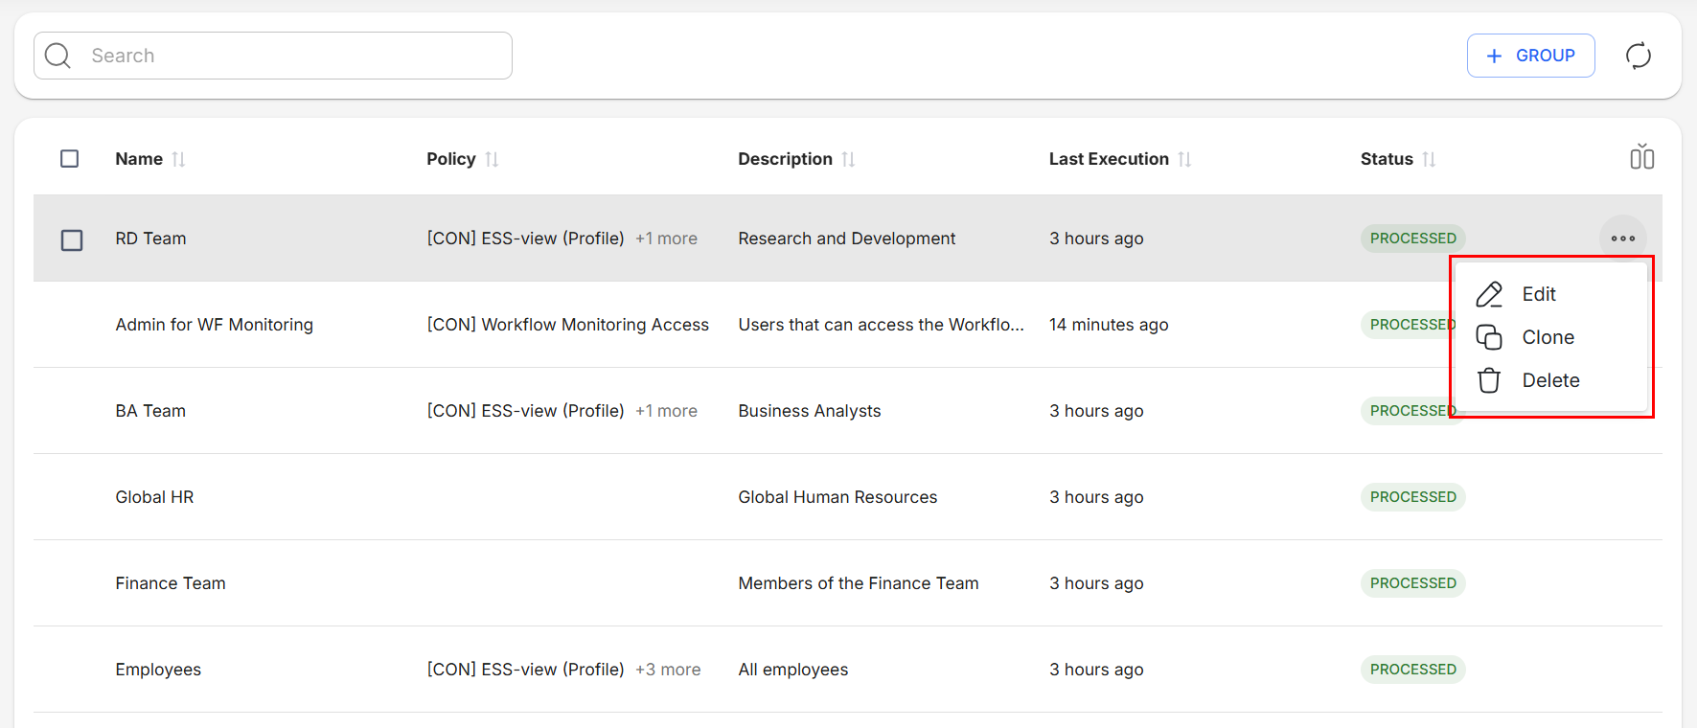Sort by Description column arrows
The image size is (1697, 728).
(848, 159)
